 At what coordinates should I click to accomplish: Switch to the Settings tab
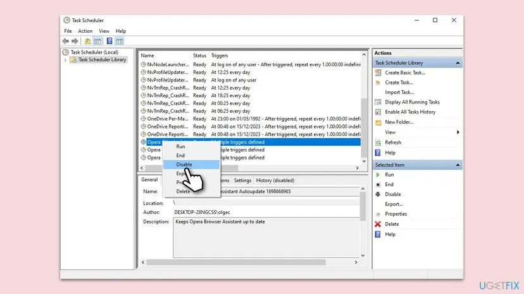click(242, 180)
